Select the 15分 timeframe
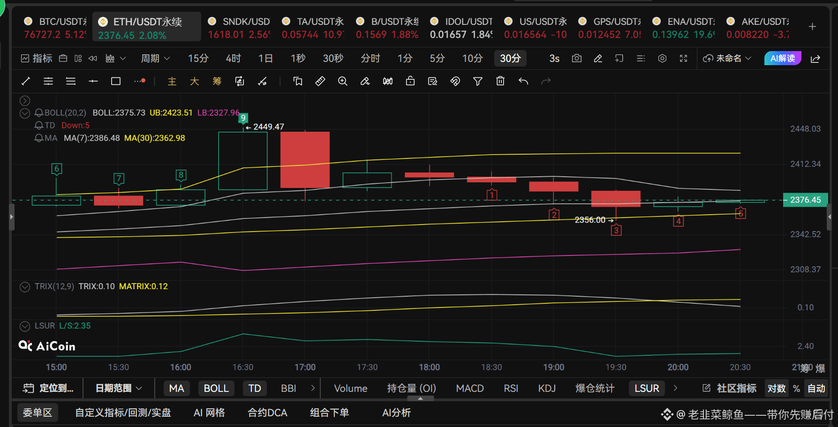This screenshot has height=427, width=838. tap(198, 59)
